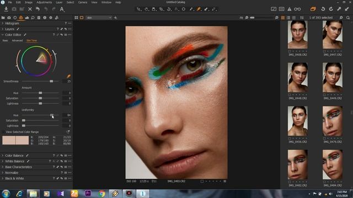Expand the White Balance panel
Image resolution: width=353 pixels, height=198 pixels.
coord(2,161)
